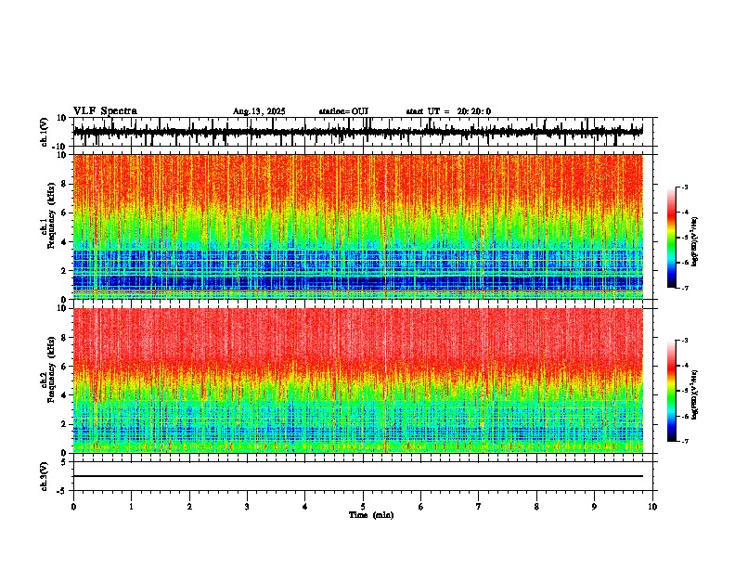Click the time axis tick label 10
The image size is (735, 568).
tap(652, 507)
